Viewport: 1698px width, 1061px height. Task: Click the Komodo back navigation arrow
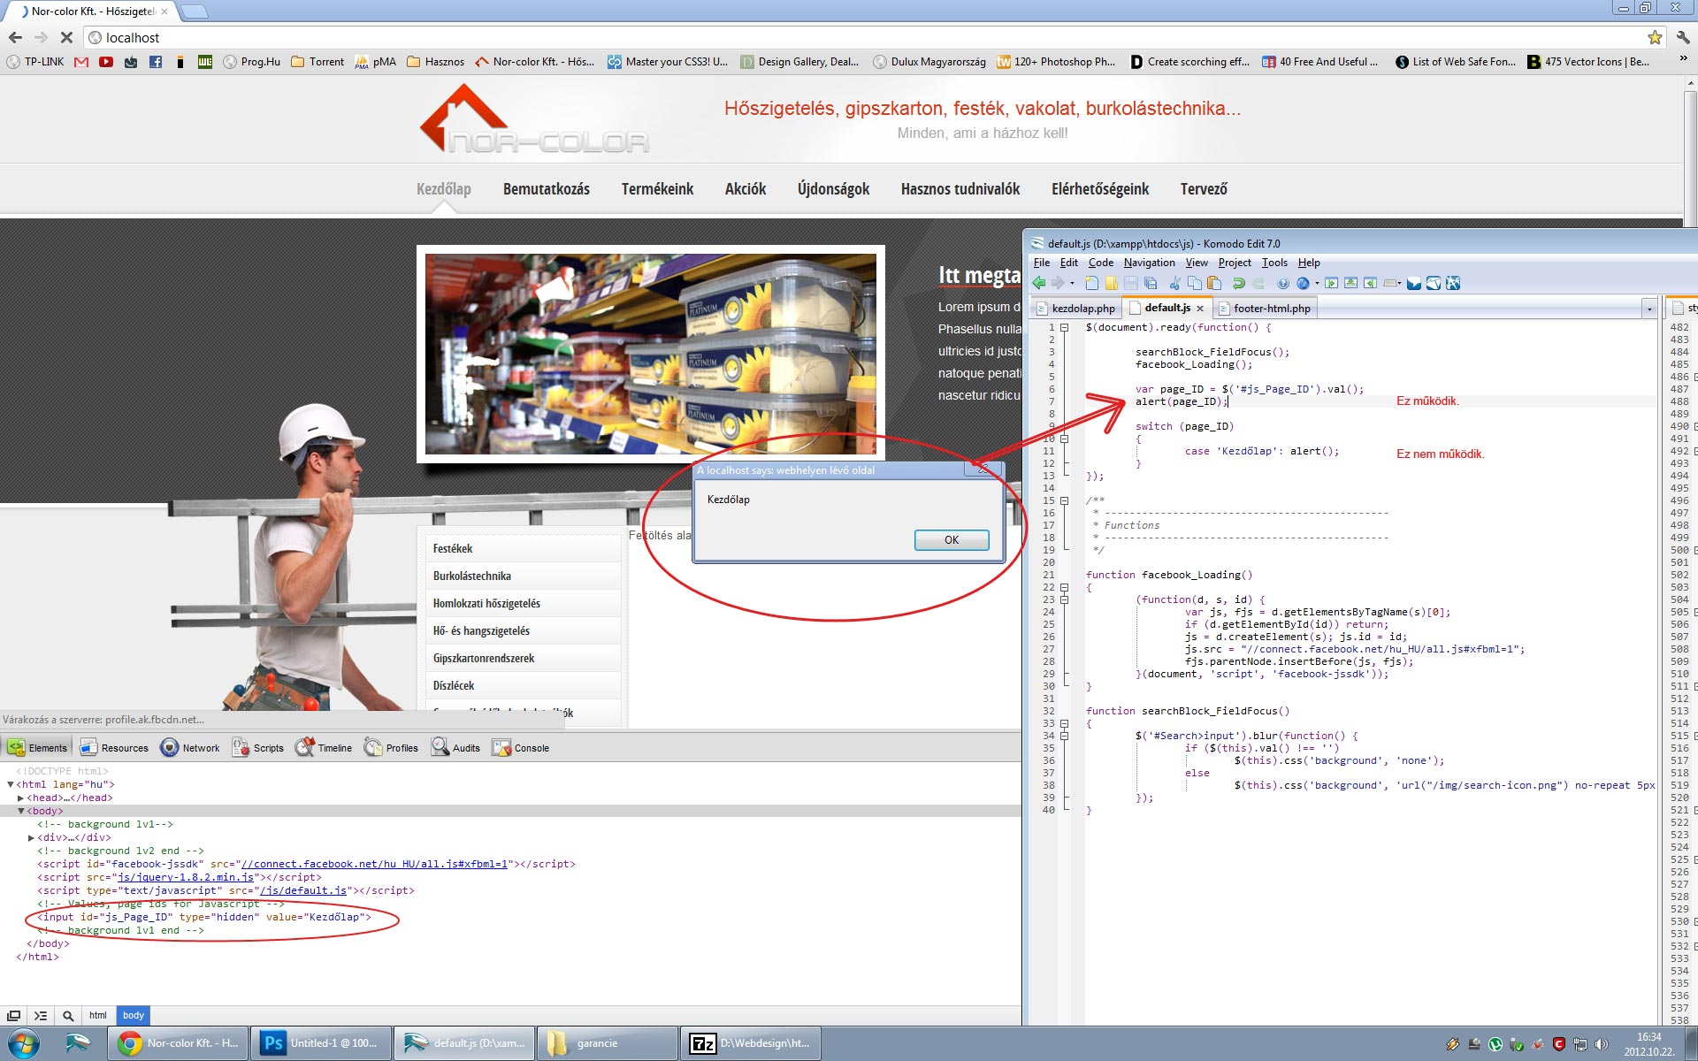click(x=1039, y=283)
